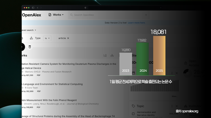This screenshot has height=118, width=211.
Task: Go forward with the browser arrow
Action: tap(41, 8)
